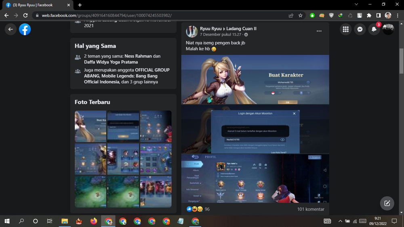Open Task View on the taskbar
This screenshot has width=404, height=227.
(49, 221)
